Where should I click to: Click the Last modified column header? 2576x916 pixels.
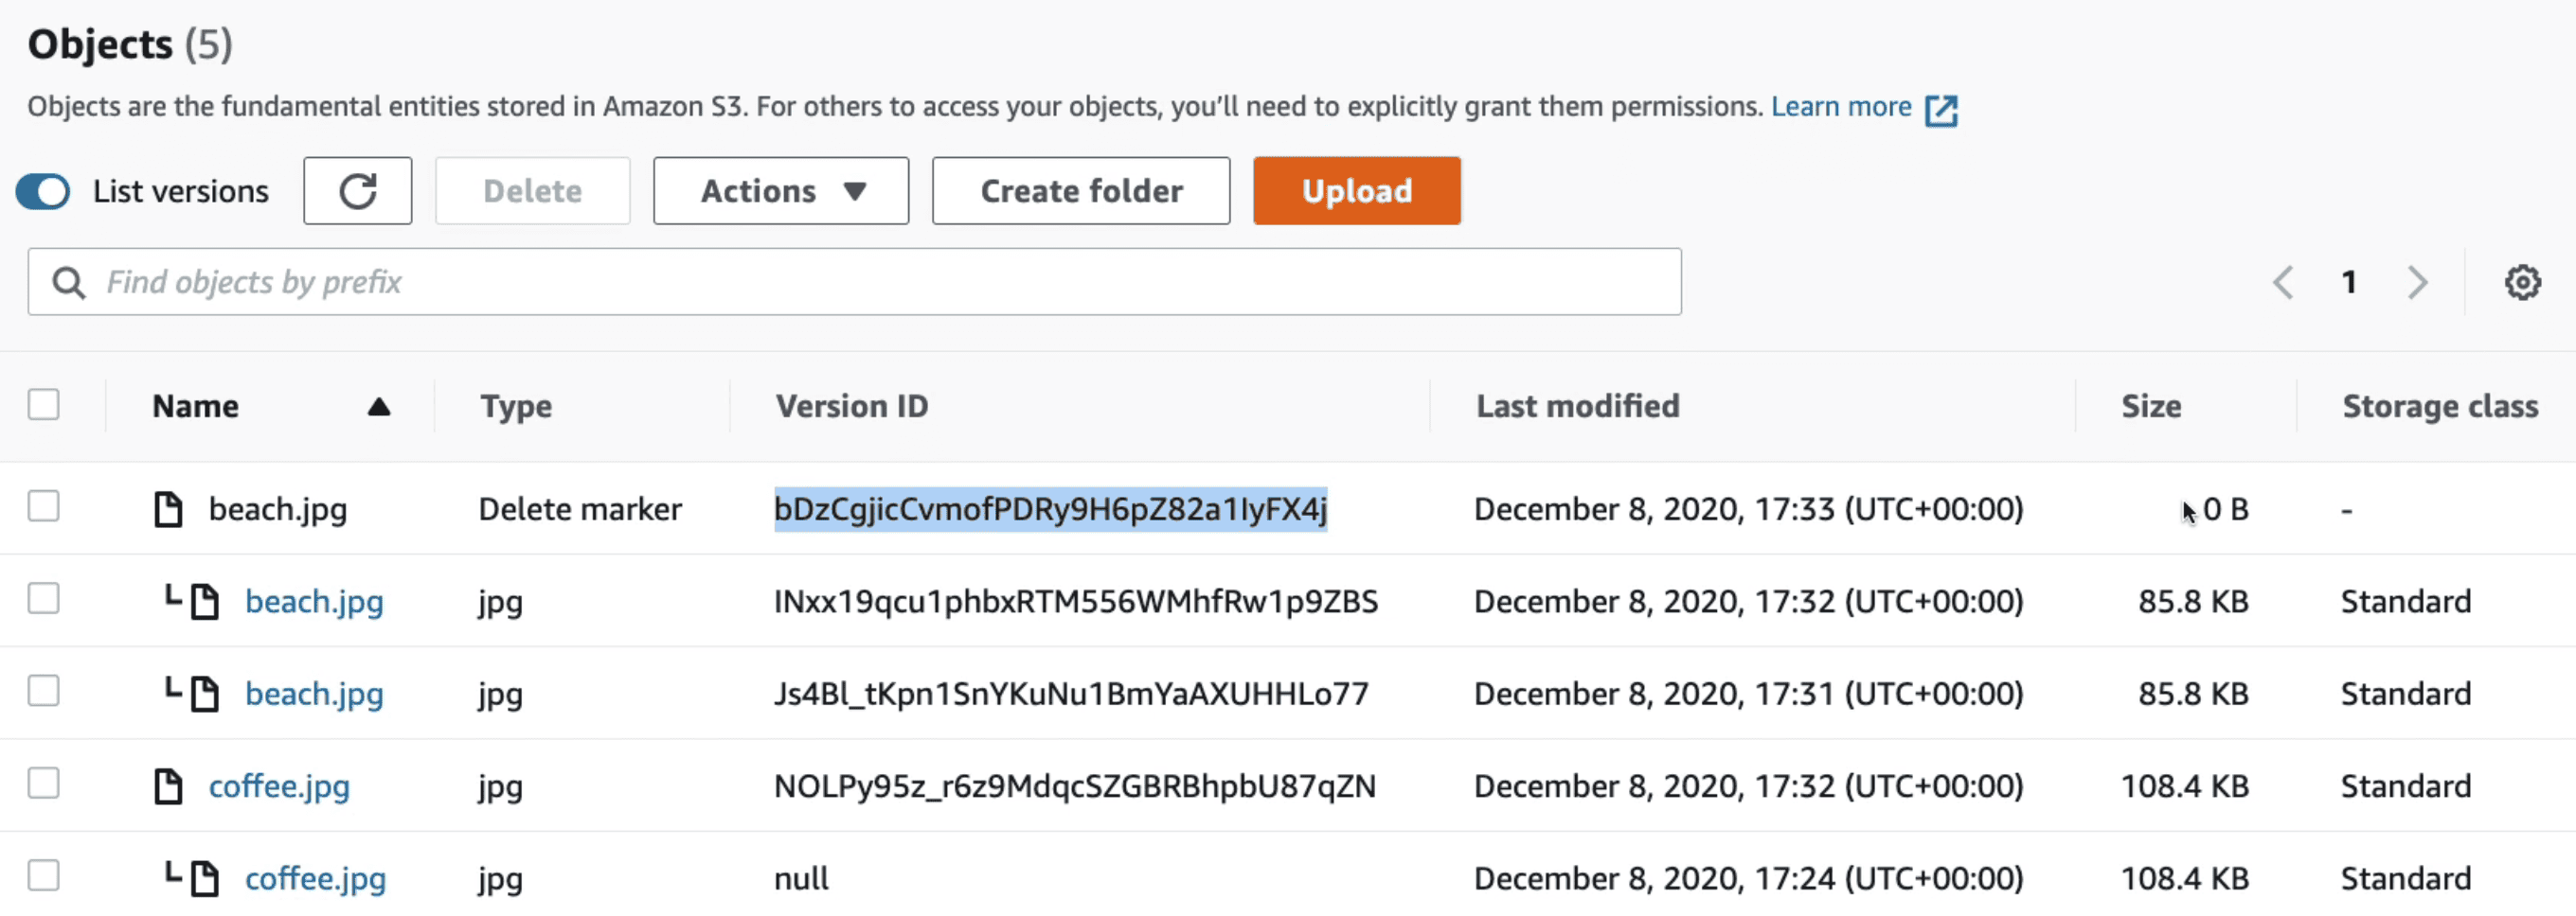pos(1577,407)
